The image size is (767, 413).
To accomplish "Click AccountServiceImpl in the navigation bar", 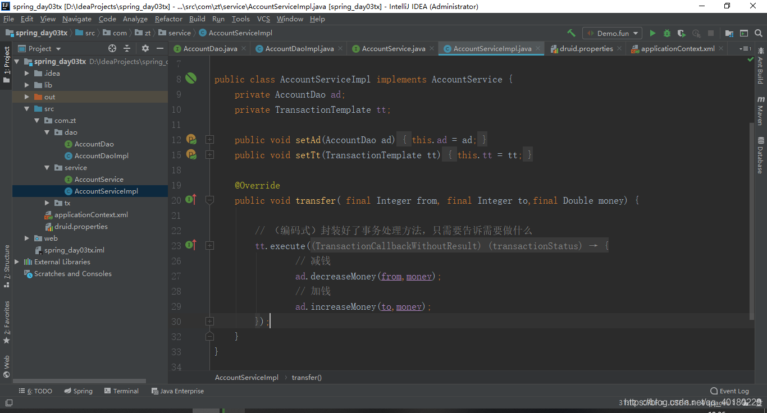I will 235,33.
